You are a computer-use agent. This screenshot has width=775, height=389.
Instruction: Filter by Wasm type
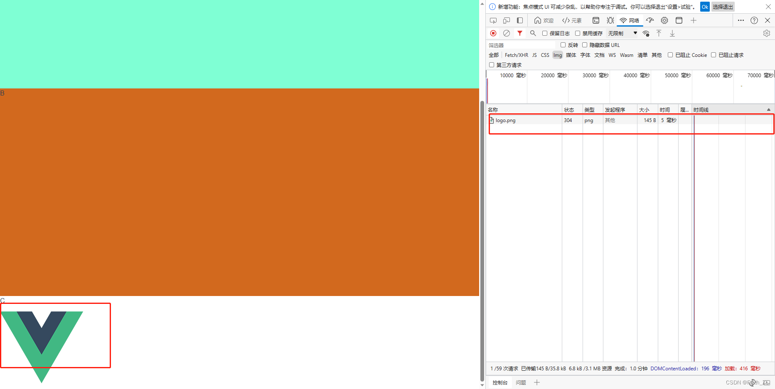coord(627,55)
